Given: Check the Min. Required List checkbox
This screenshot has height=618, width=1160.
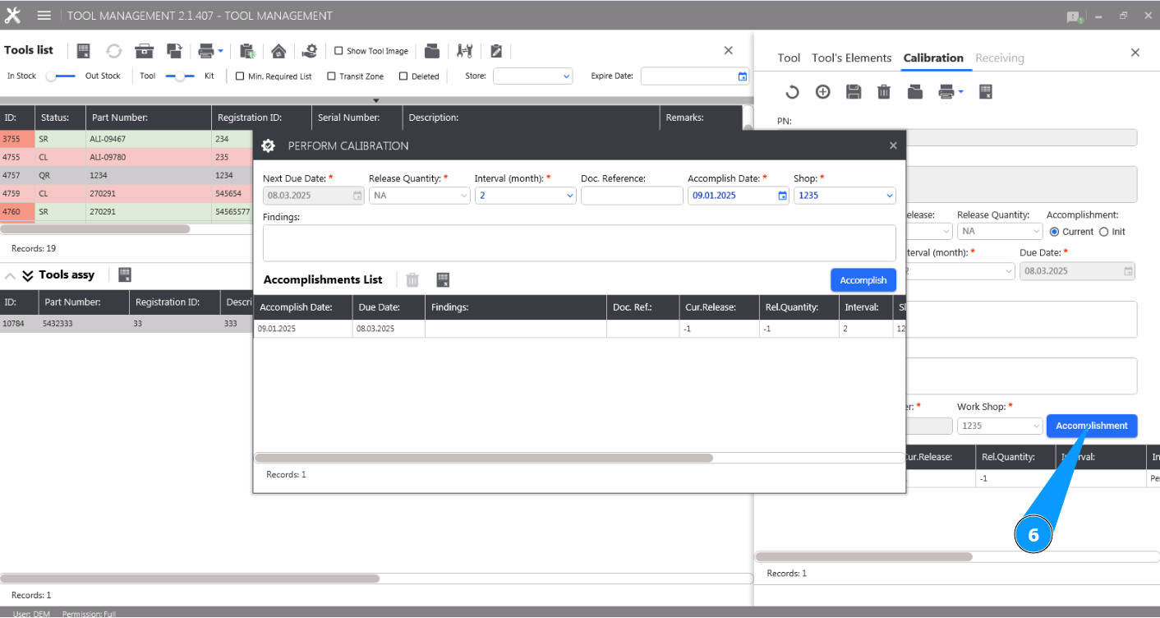Looking at the screenshot, I should click(x=240, y=76).
